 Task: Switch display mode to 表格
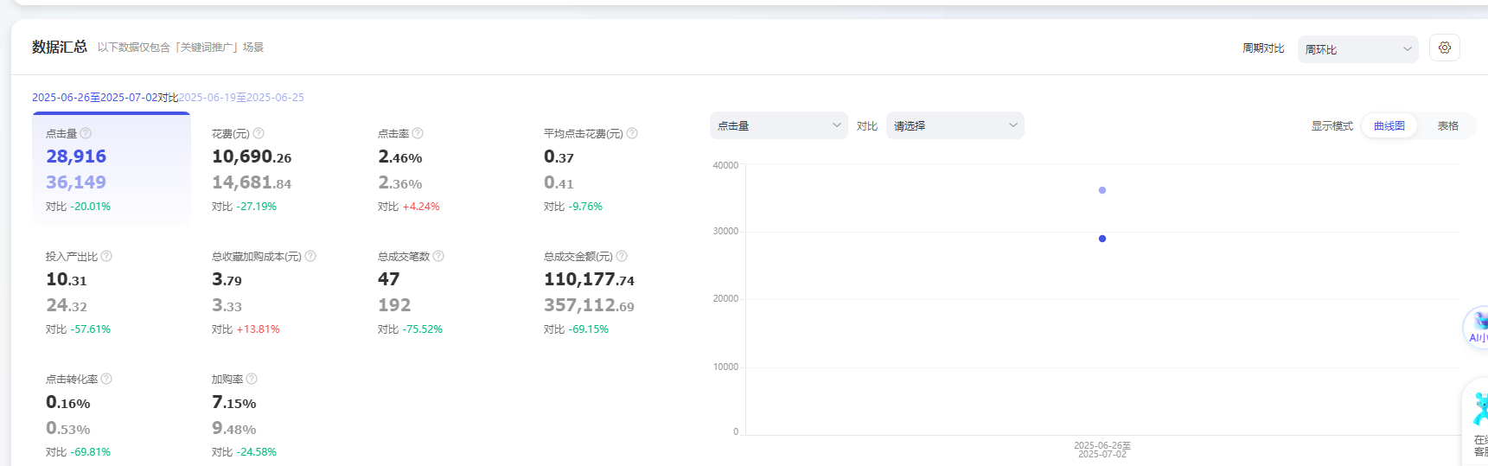point(1447,126)
